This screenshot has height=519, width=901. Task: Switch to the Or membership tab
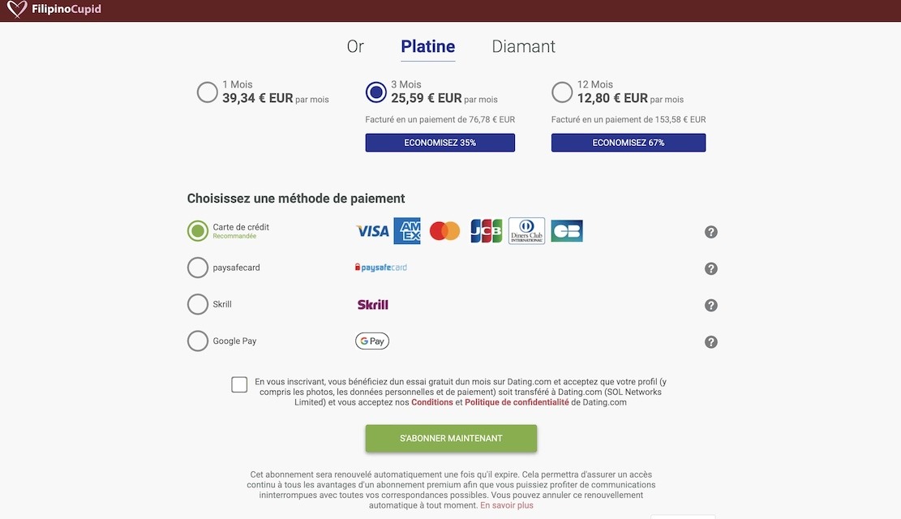point(355,46)
